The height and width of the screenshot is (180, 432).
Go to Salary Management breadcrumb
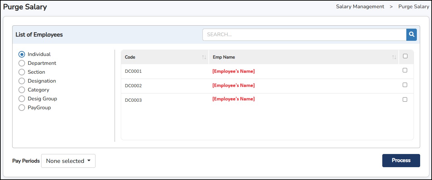click(x=360, y=7)
